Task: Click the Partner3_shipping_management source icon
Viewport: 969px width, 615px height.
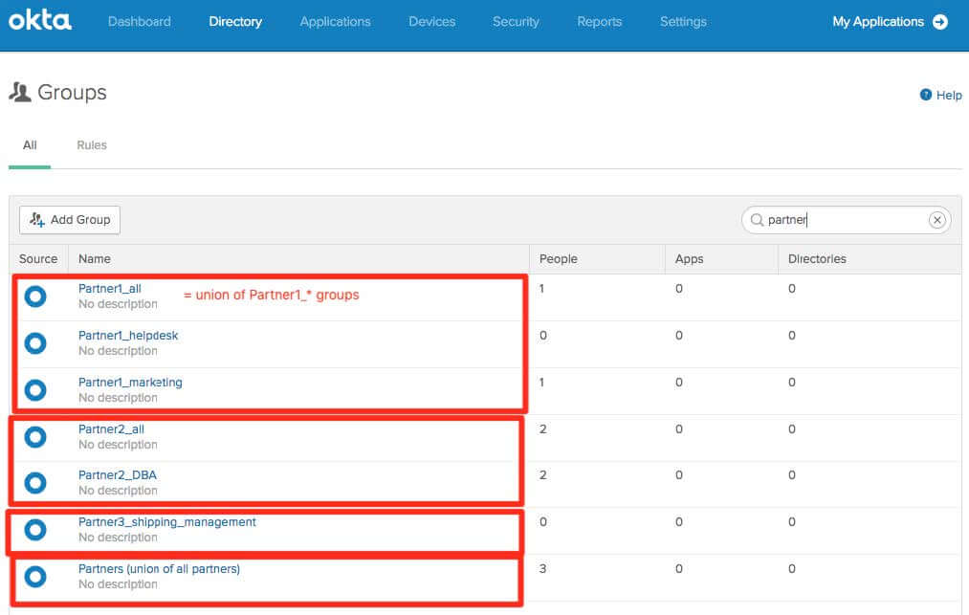Action: (x=35, y=530)
